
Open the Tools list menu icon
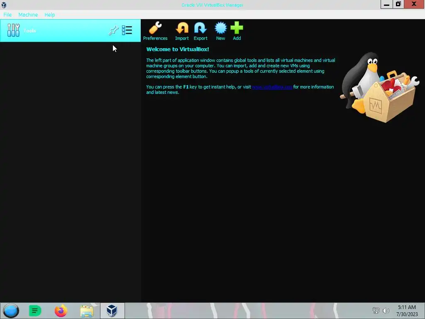[127, 30]
